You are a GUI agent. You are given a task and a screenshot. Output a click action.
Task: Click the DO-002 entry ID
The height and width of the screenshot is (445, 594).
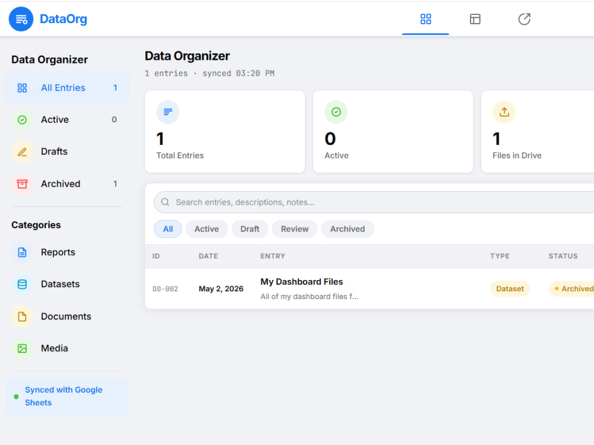[x=165, y=289]
